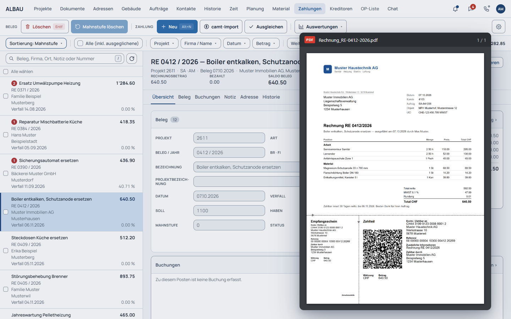Select checkbox for Reparatur Mischbatterie Küche
The width and height of the screenshot is (511, 319).
pos(6,135)
